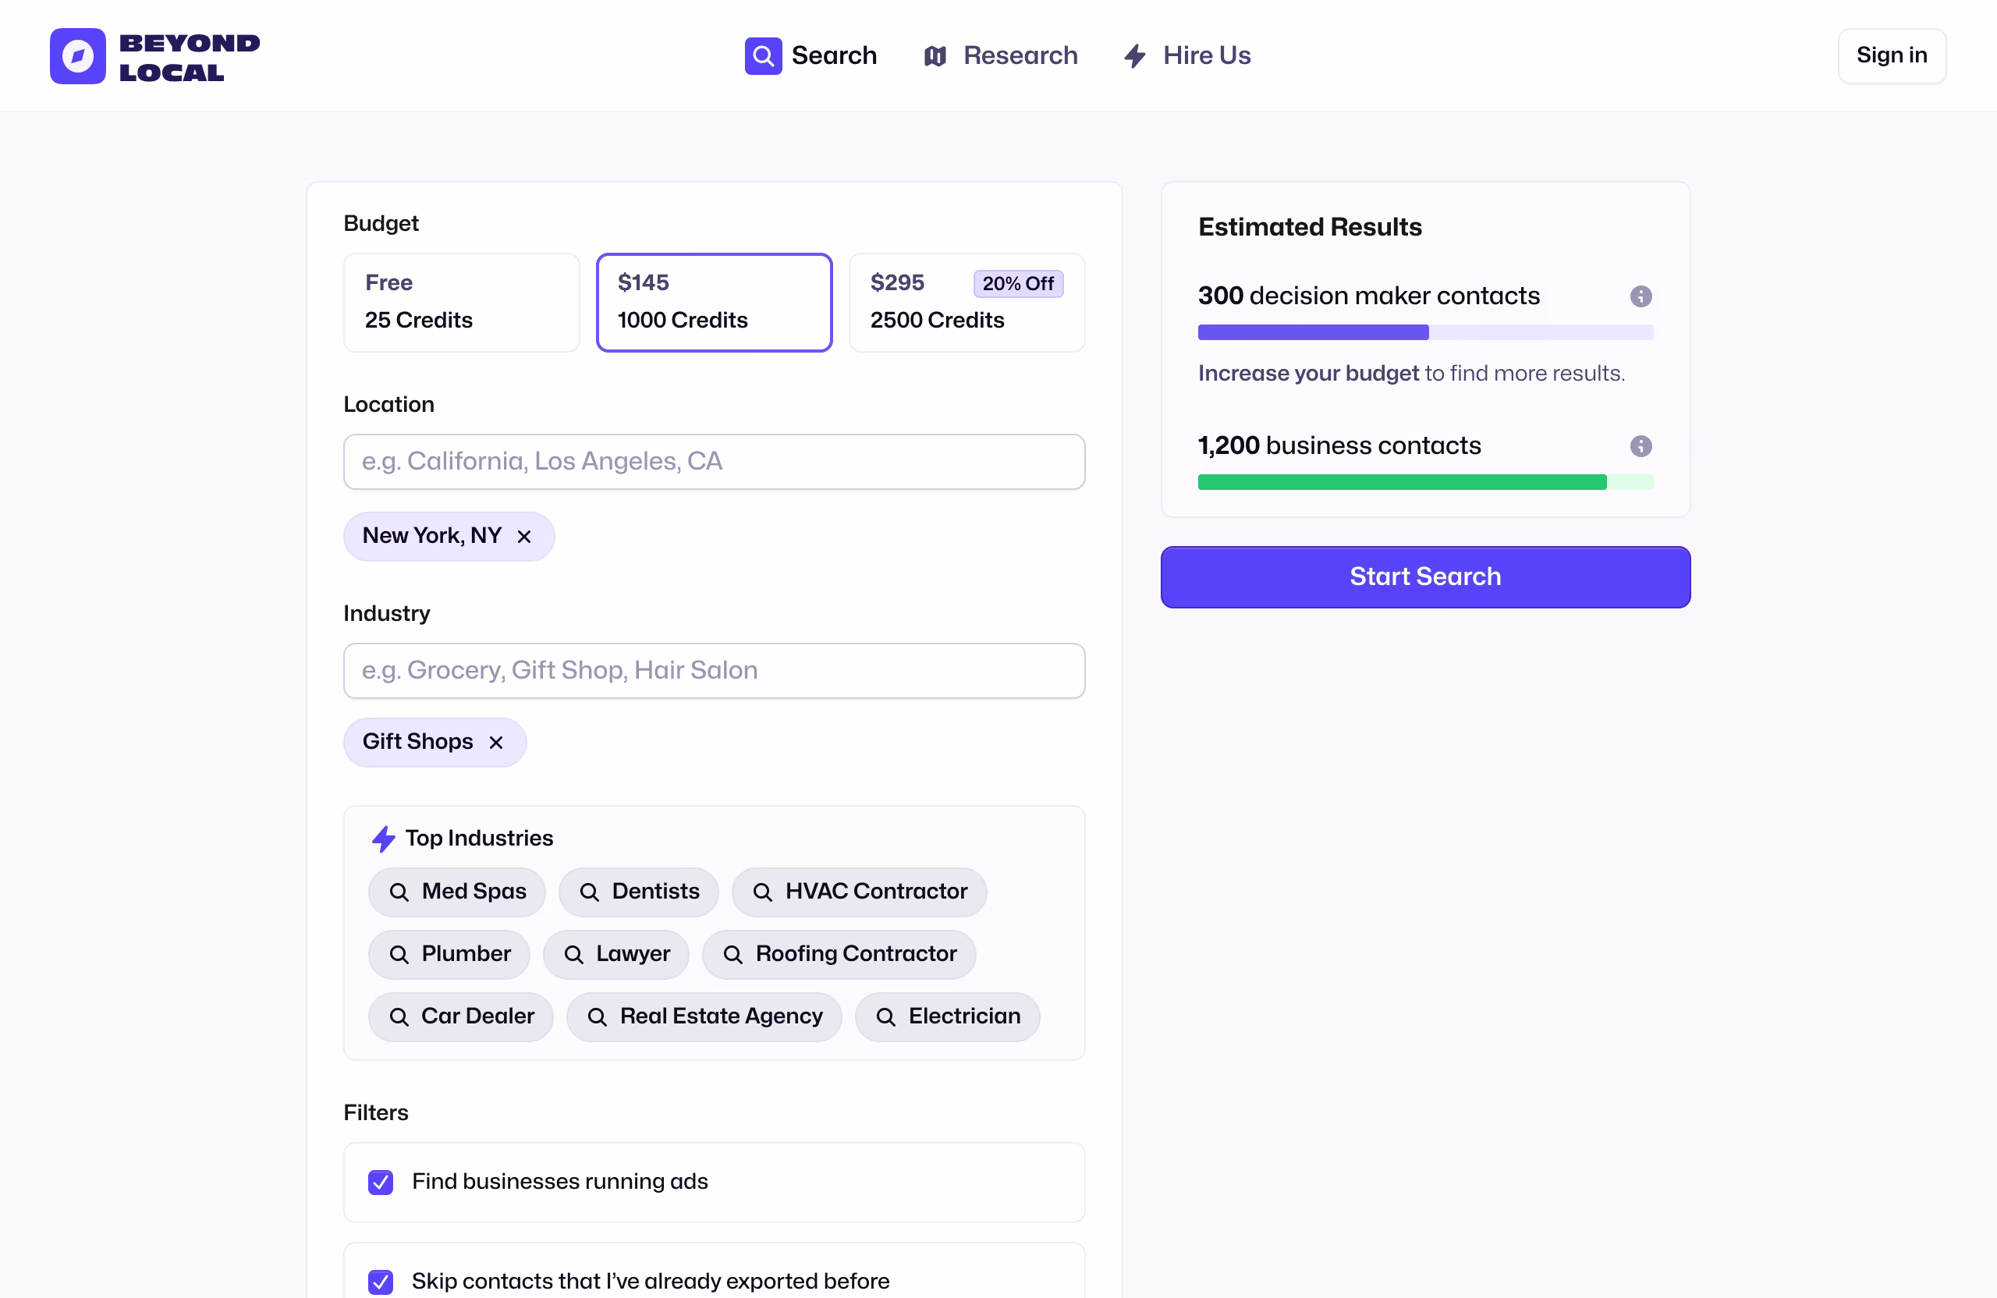Open info icon for business contacts
Viewport: 1997px width, 1298px height.
point(1641,445)
